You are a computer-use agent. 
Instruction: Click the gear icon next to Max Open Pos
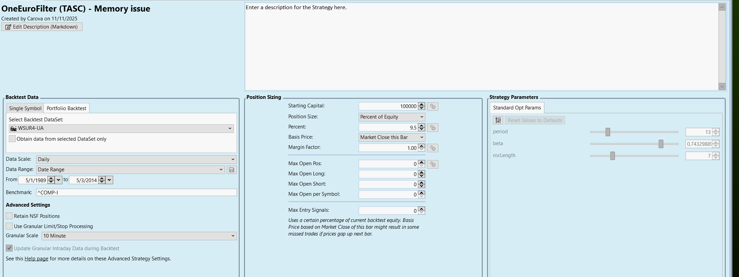433,165
